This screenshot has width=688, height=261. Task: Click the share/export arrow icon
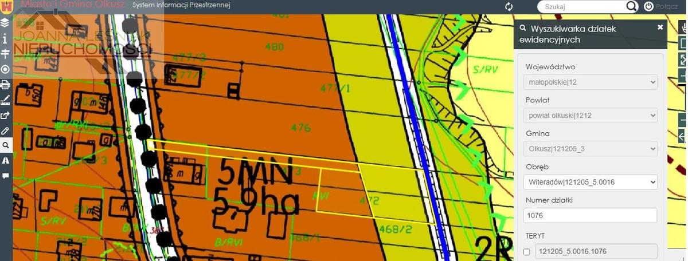[5, 116]
